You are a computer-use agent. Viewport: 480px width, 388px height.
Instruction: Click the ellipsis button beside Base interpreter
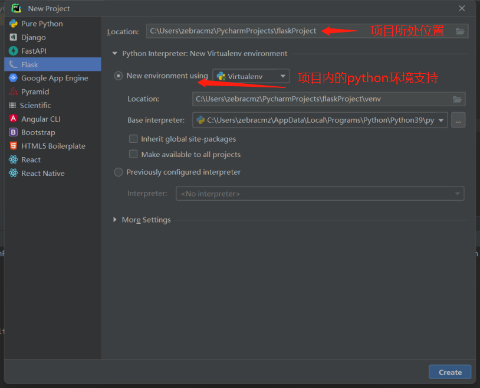point(458,120)
